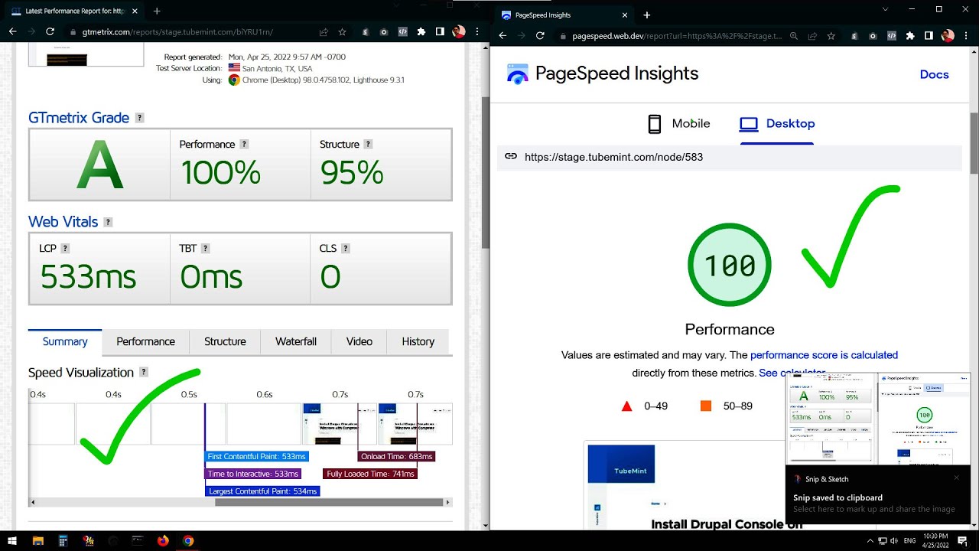Viewport: 979px width, 551px height.
Task: Switch to the Performance tab in GTmetrix
Action: click(x=145, y=342)
